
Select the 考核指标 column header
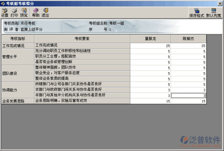pyautogui.click(x=18, y=39)
